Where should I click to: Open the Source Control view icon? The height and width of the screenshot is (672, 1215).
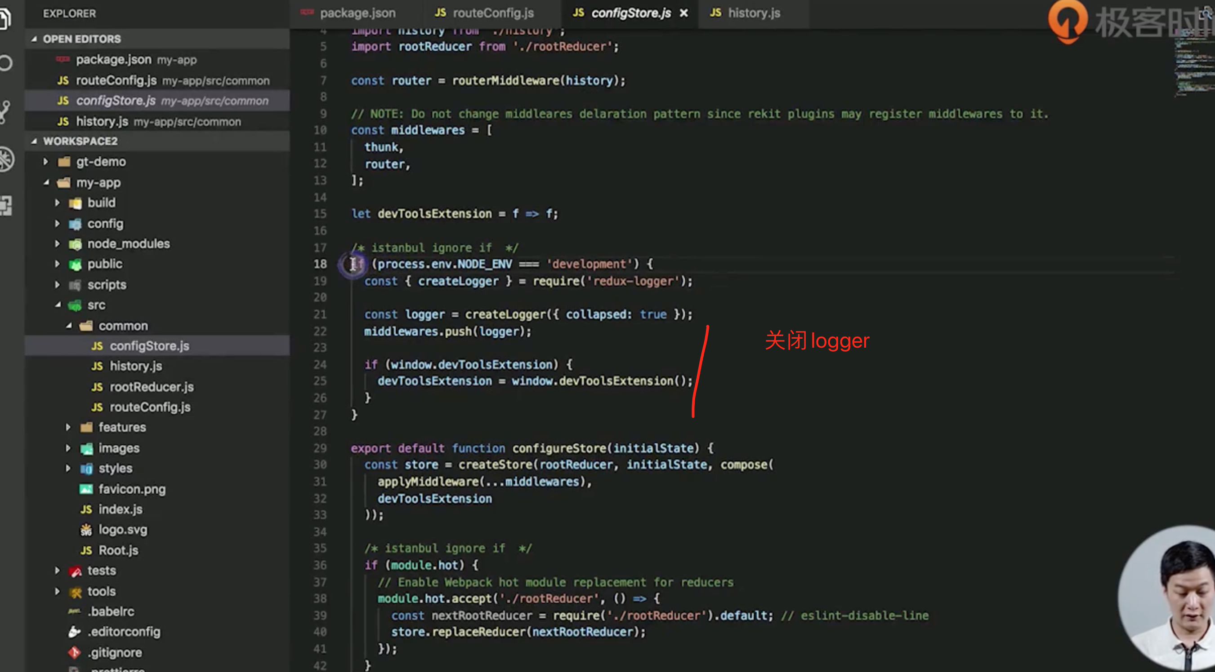coord(4,112)
